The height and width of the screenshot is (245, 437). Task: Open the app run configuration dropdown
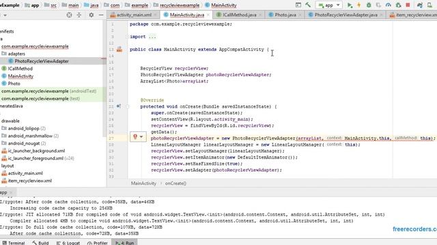(x=329, y=5)
